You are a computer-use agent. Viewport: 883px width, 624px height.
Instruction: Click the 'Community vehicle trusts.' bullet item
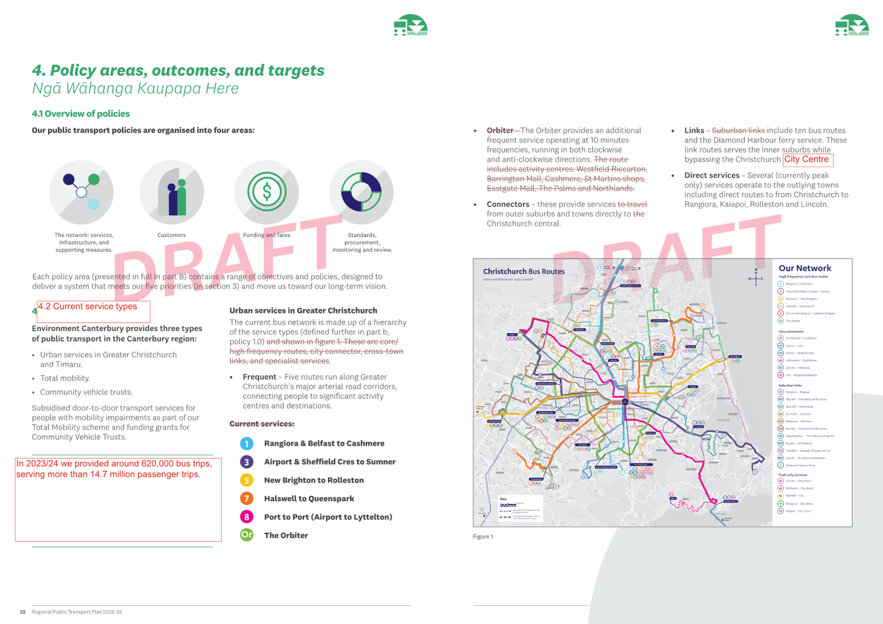pyautogui.click(x=86, y=392)
